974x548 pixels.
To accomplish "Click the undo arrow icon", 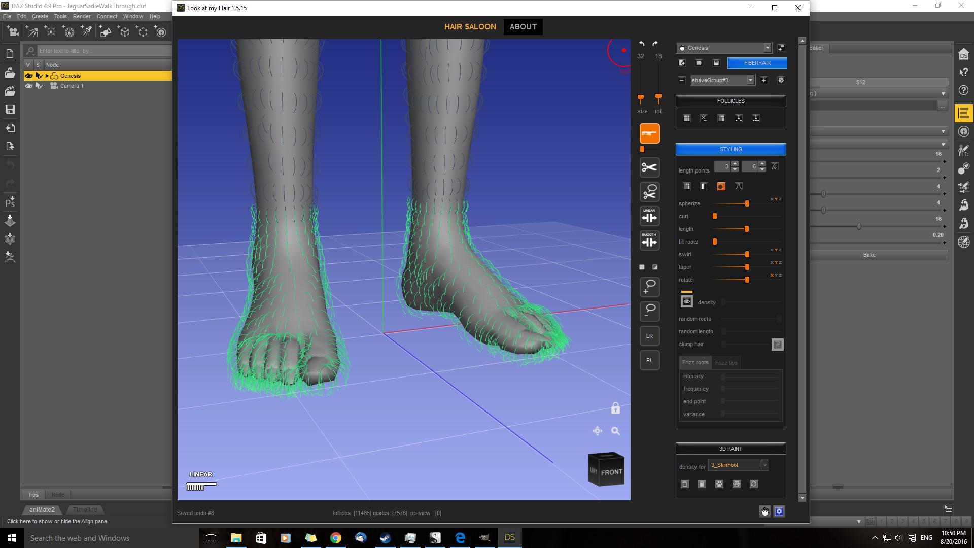I will (x=642, y=44).
